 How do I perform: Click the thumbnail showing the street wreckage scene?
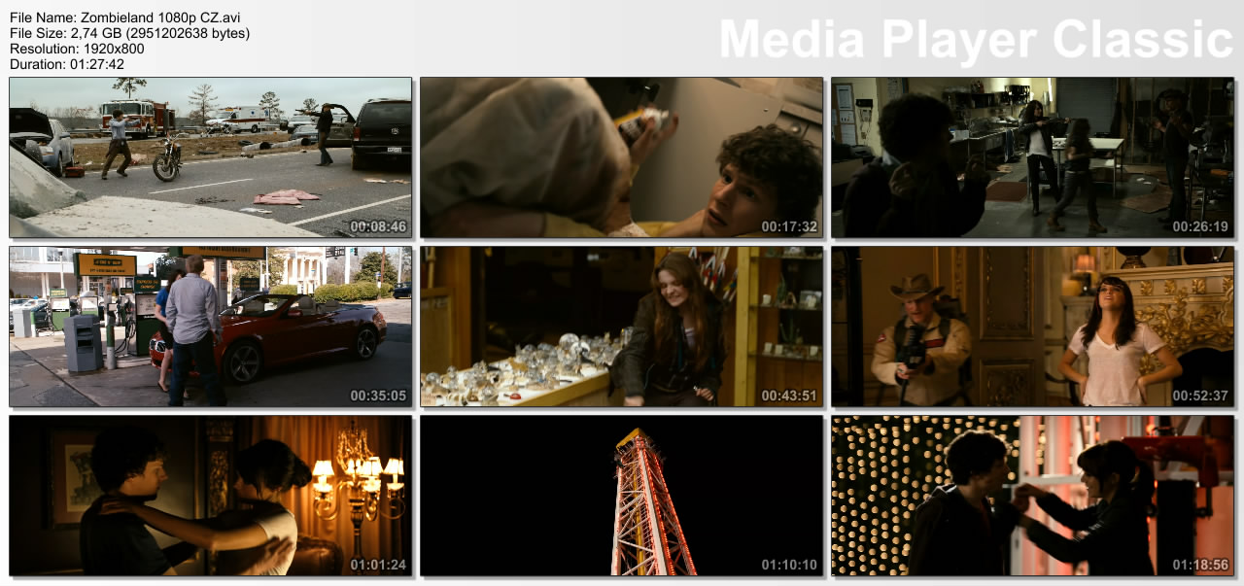click(210, 157)
